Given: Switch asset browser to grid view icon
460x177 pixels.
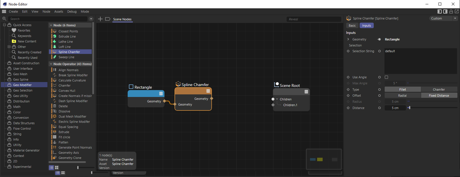Looking at the screenshot, I should pos(57,168).
